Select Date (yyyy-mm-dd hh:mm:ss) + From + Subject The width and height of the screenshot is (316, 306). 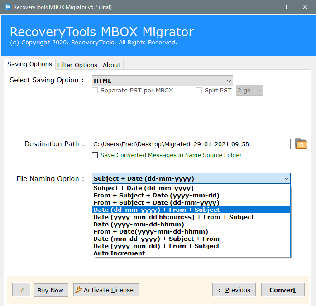click(191, 217)
